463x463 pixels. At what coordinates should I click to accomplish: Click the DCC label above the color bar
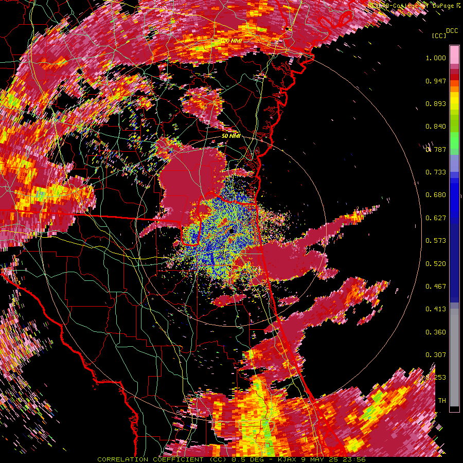[452, 31]
